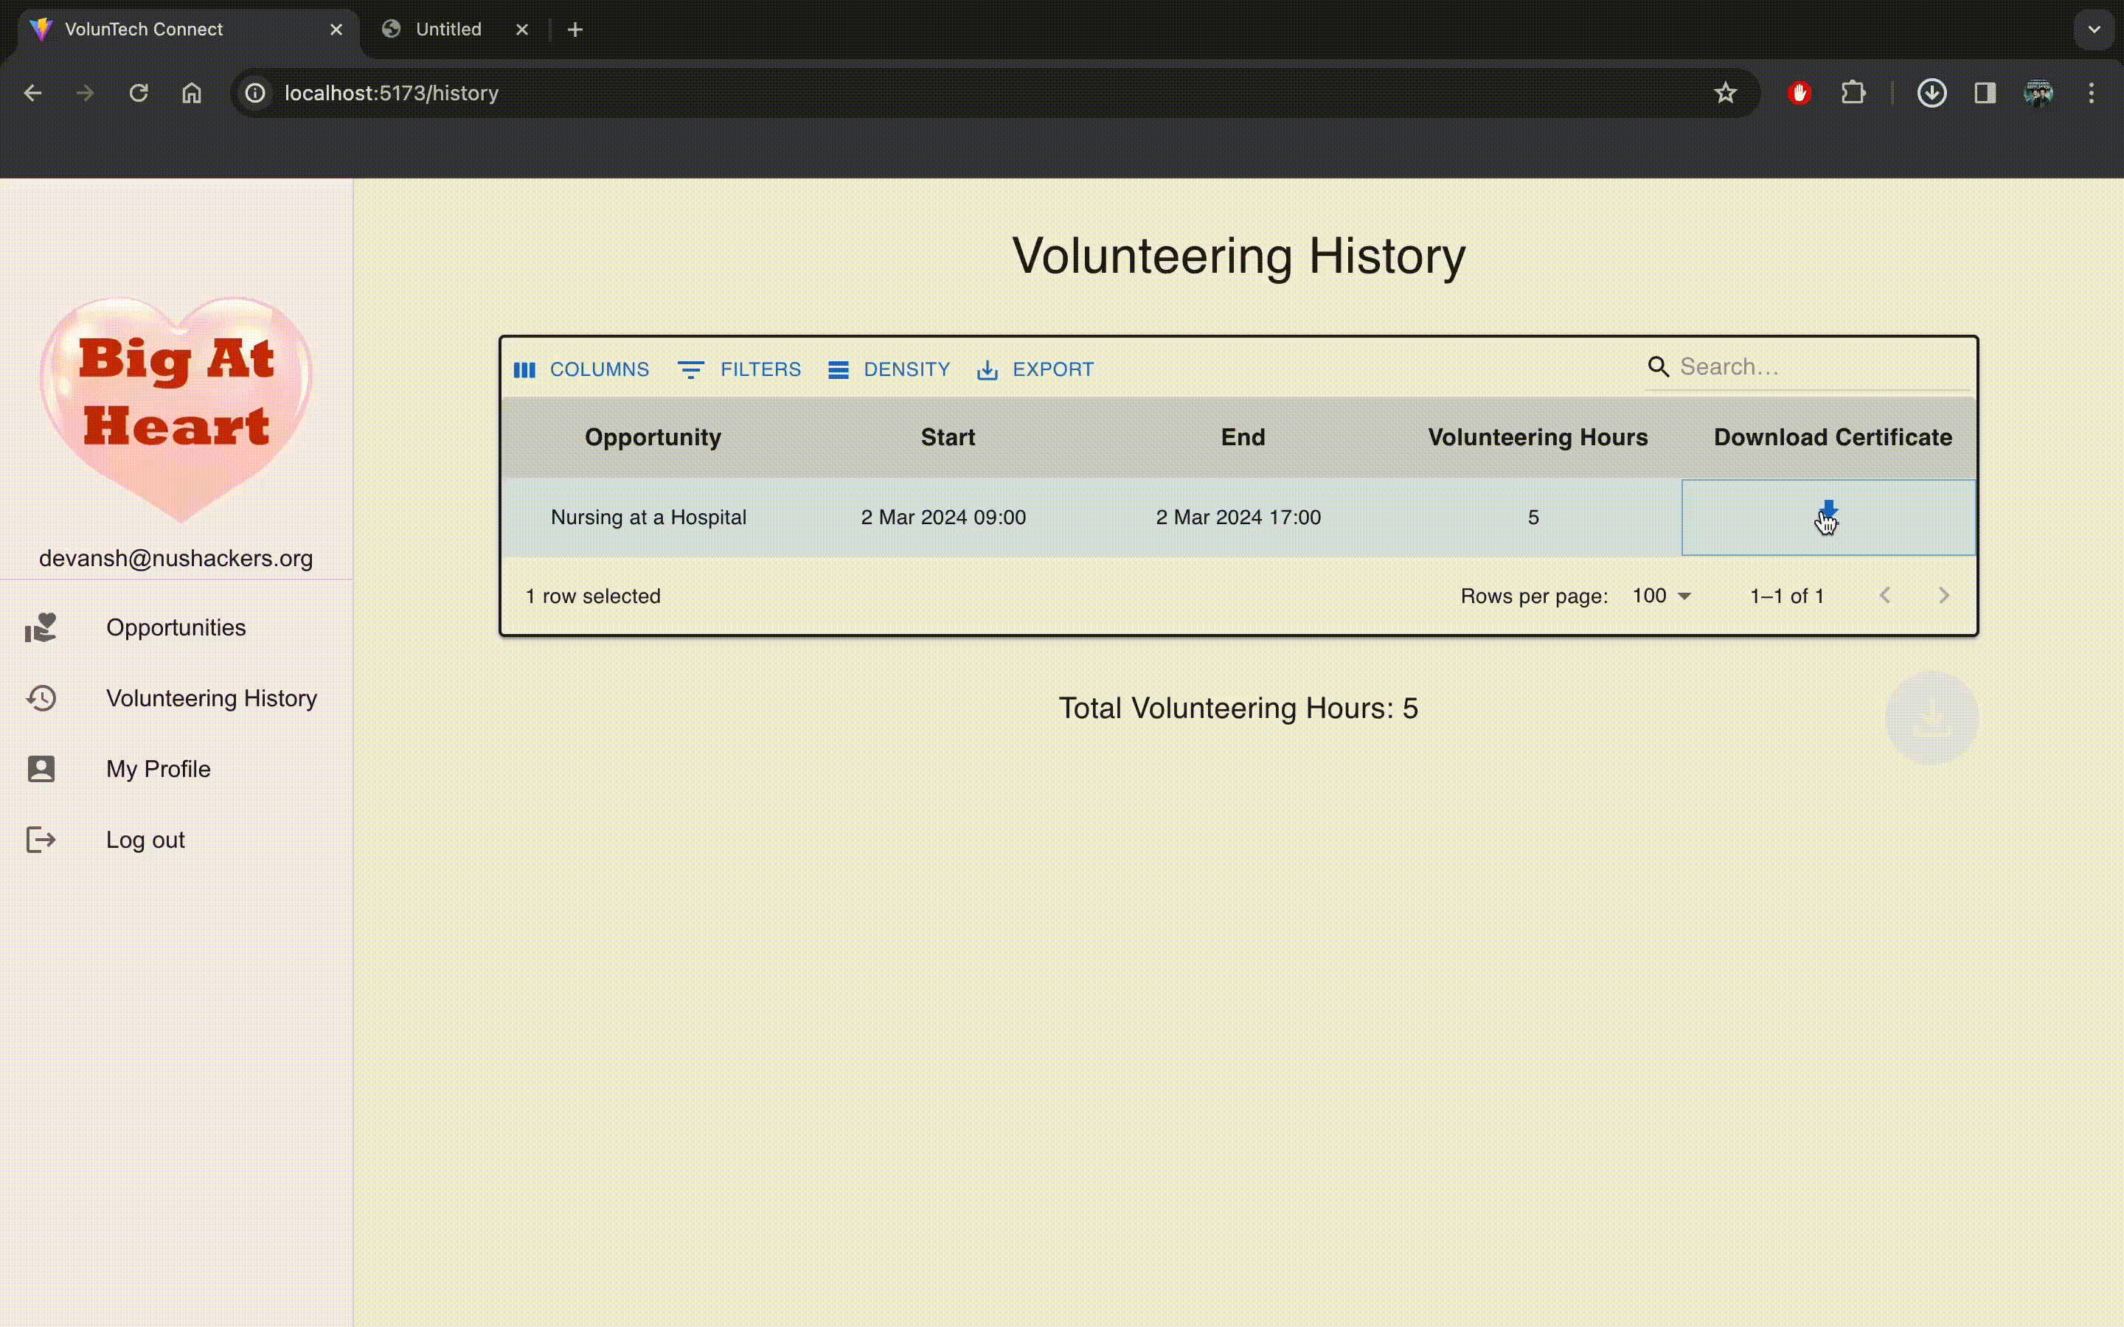This screenshot has height=1327, width=2124.
Task: Reload the current page
Action: pos(139,93)
